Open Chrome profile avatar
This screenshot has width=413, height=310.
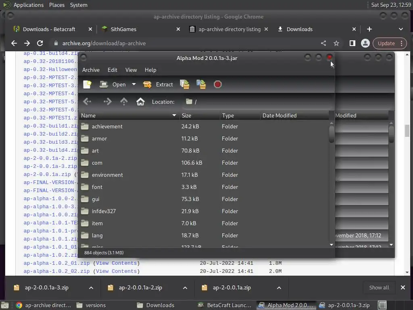click(365, 43)
